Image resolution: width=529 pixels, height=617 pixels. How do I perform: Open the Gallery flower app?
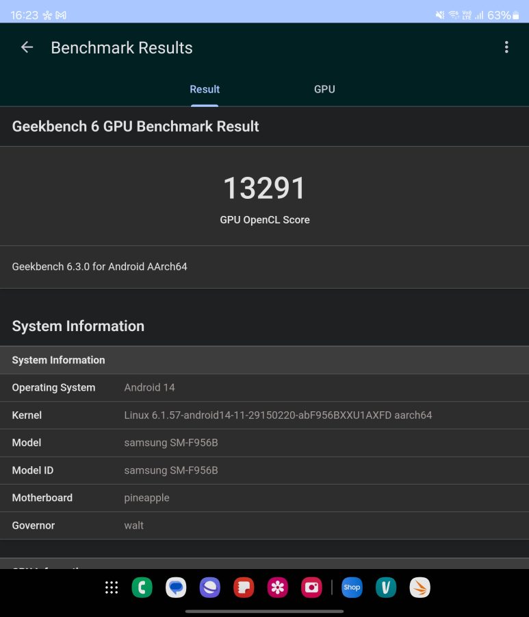click(278, 588)
